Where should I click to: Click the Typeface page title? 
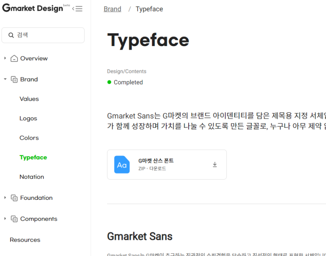tap(148, 40)
